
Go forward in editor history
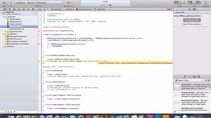point(47,9)
